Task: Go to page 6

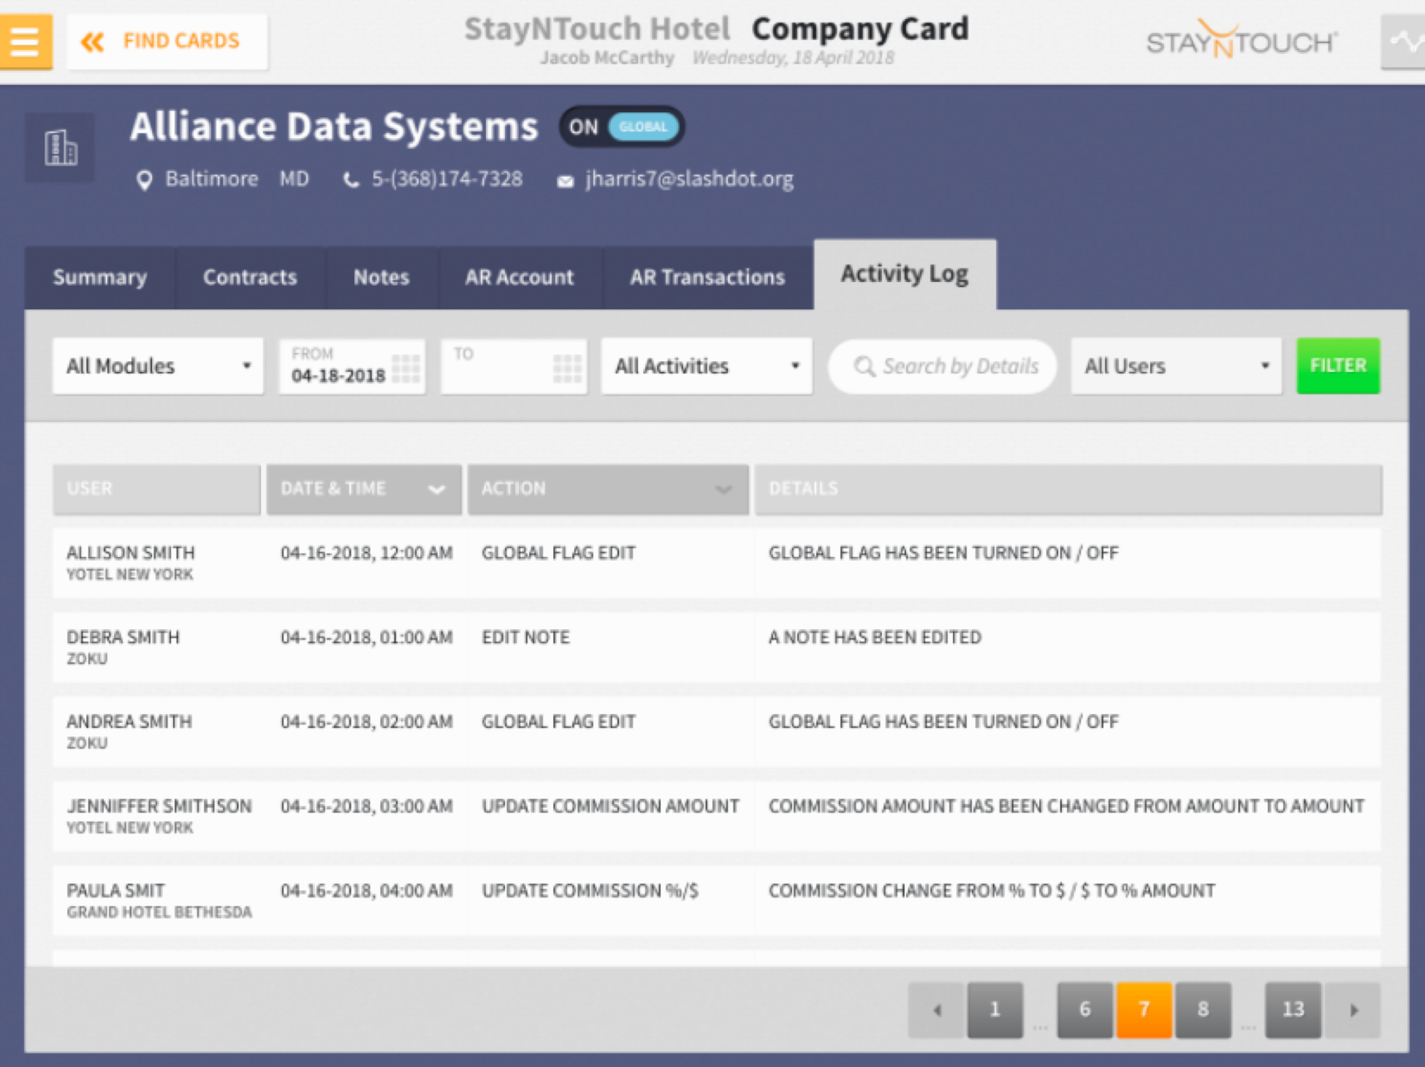Action: coord(1085,1010)
